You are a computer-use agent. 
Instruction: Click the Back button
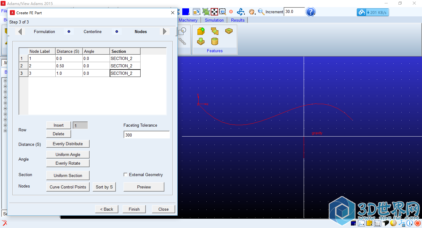tap(107, 209)
